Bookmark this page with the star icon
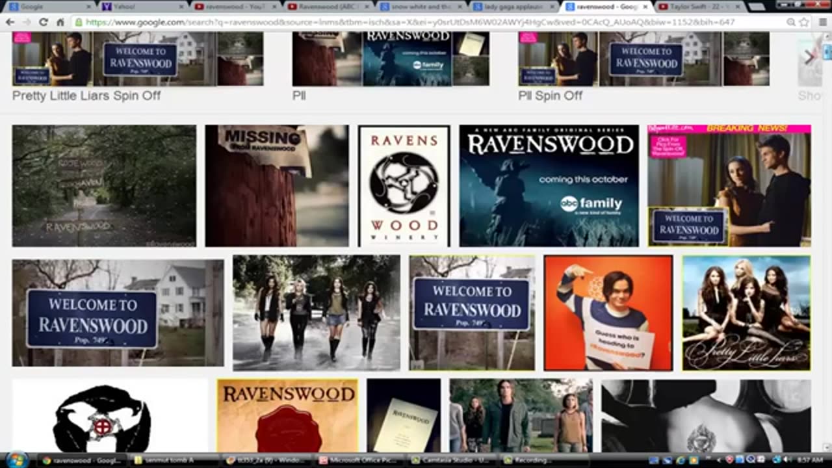The height and width of the screenshot is (468, 832). 803,22
